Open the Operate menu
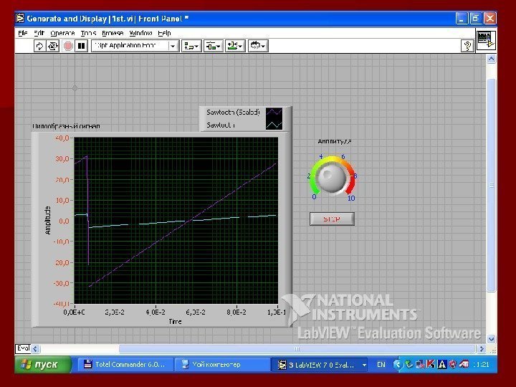The height and width of the screenshot is (387, 516). [62, 33]
